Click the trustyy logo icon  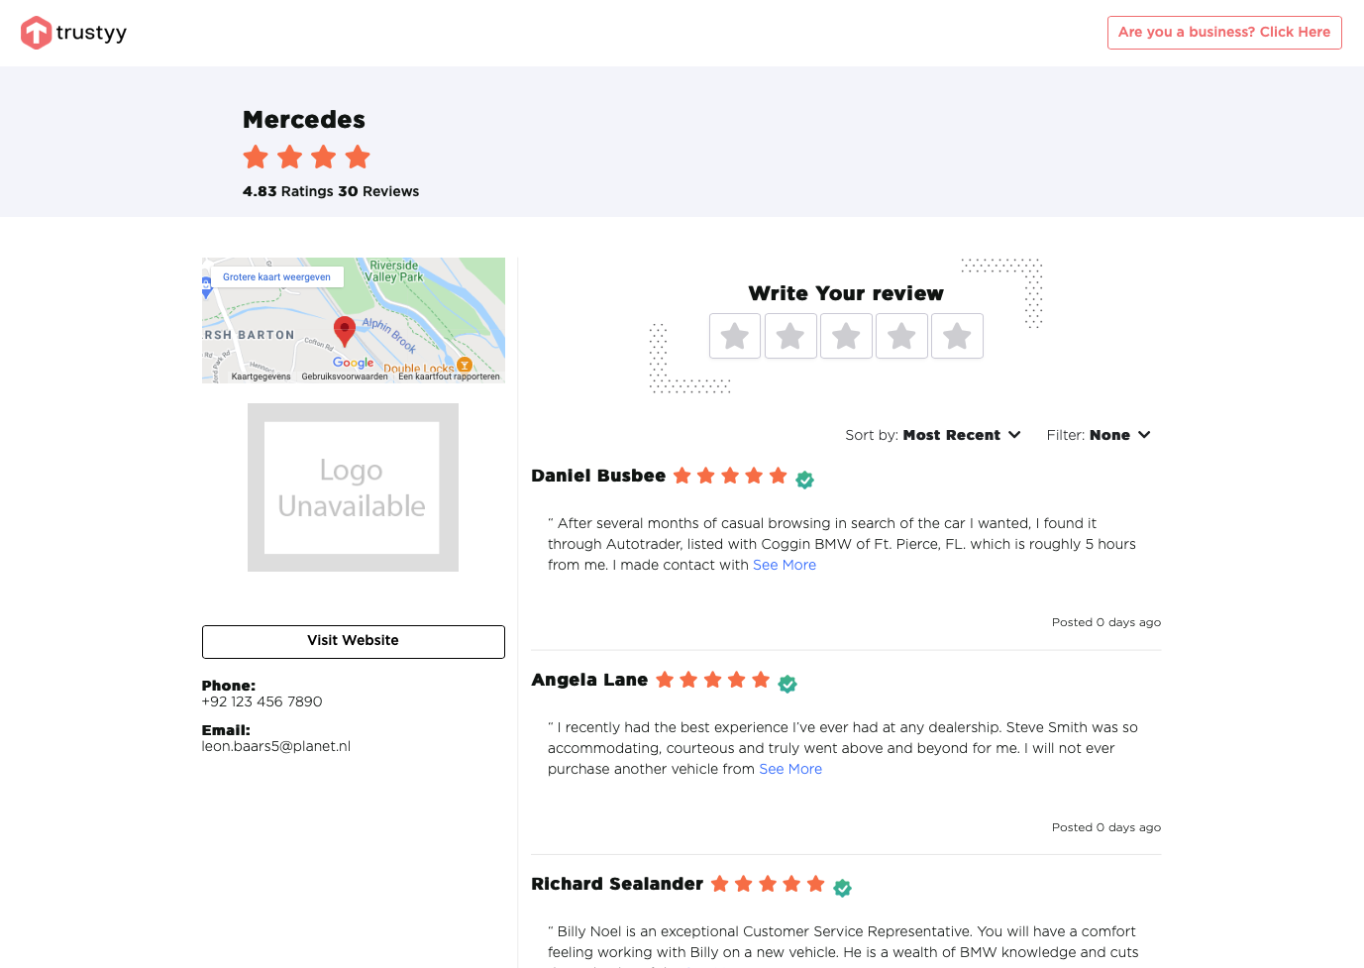tap(37, 33)
